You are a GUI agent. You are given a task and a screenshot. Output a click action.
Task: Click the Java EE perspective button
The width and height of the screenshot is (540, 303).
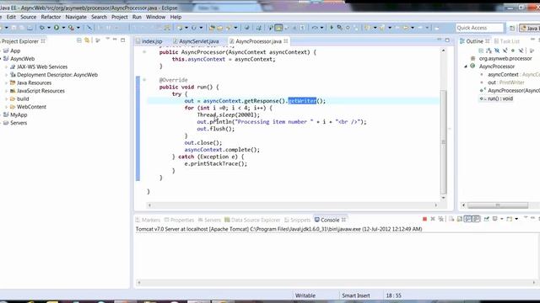point(530,28)
